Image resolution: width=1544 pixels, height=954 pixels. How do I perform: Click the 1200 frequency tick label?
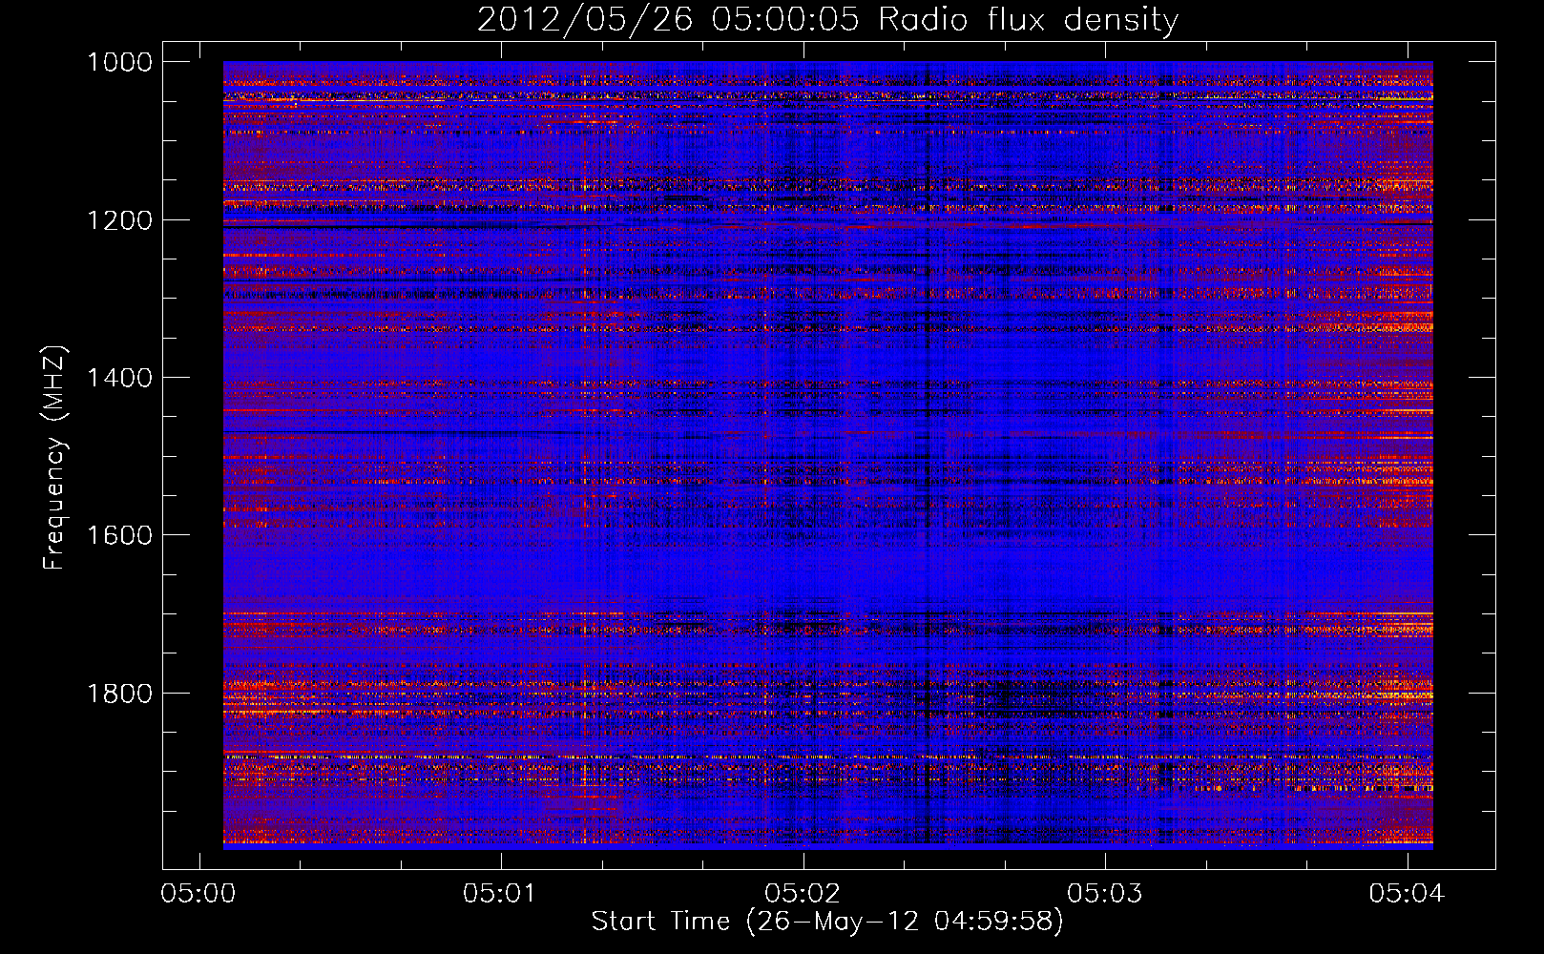[x=119, y=220]
